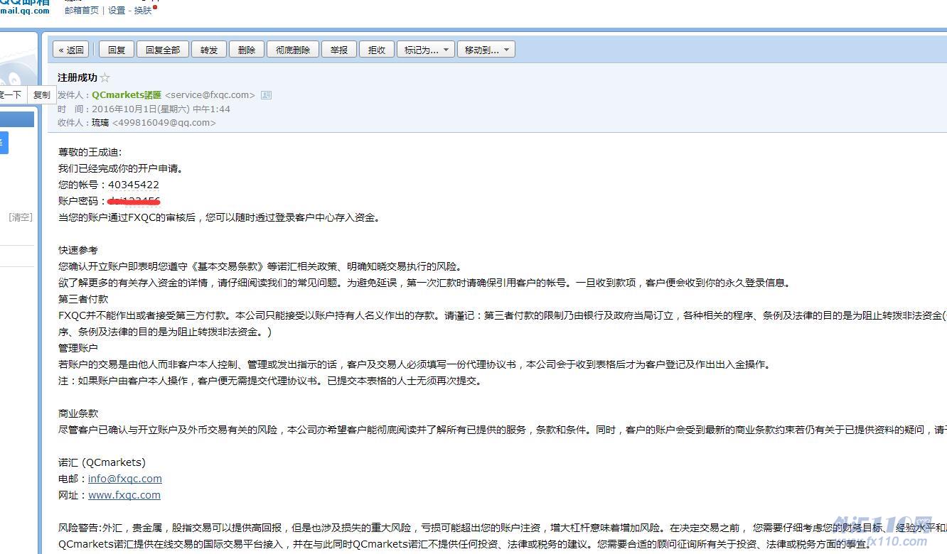Screen dimensions: 947x554
Task: Open the info@fxqc.com email link
Action: [x=125, y=479]
